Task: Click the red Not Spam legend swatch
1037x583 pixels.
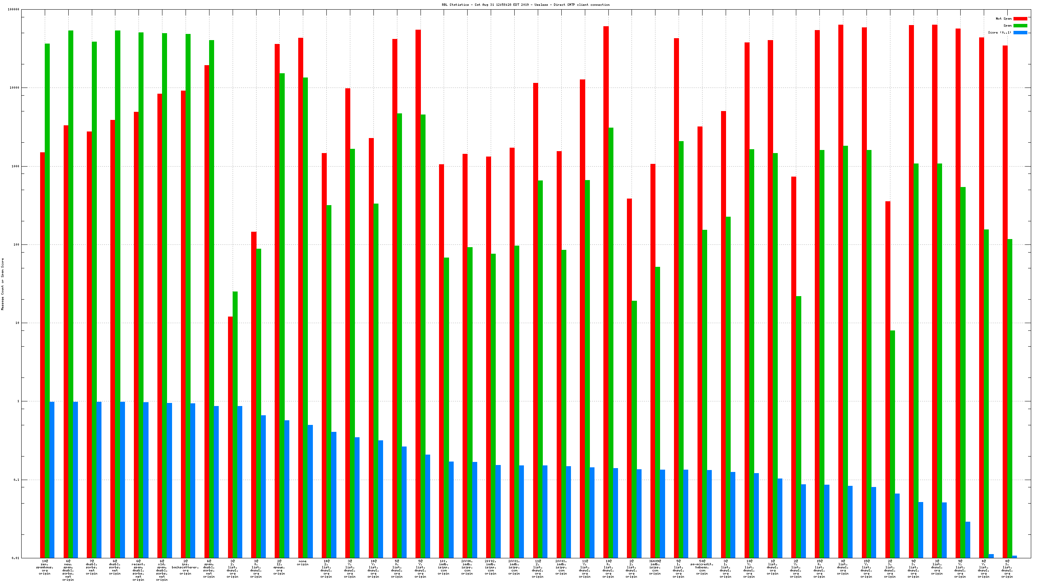Action: pyautogui.click(x=1020, y=19)
